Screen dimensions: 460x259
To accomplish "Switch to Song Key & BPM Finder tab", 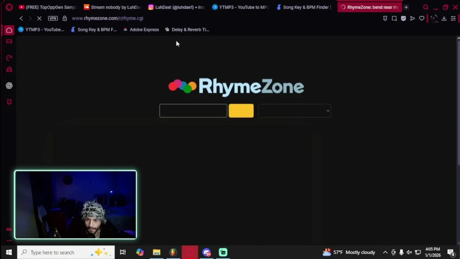I will click(x=304, y=7).
